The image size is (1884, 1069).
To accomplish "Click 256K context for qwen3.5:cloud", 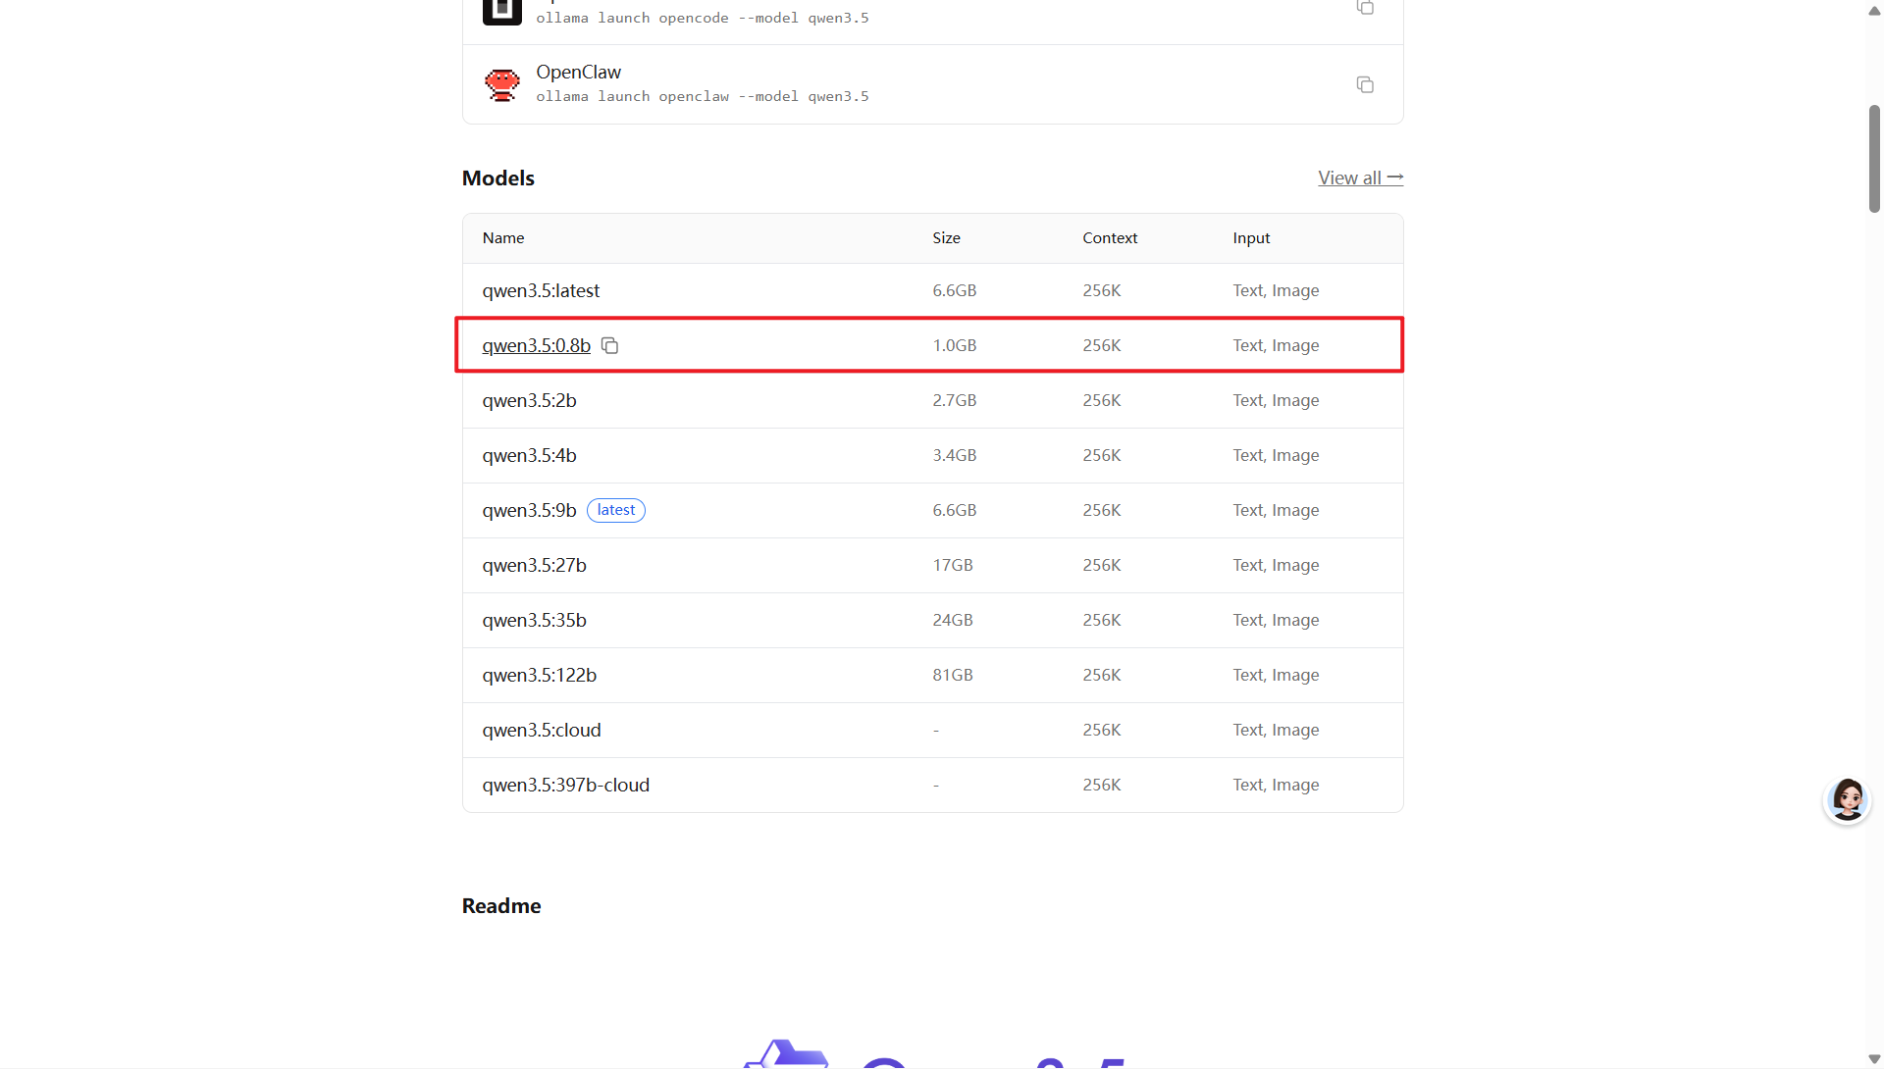I will click(x=1101, y=730).
